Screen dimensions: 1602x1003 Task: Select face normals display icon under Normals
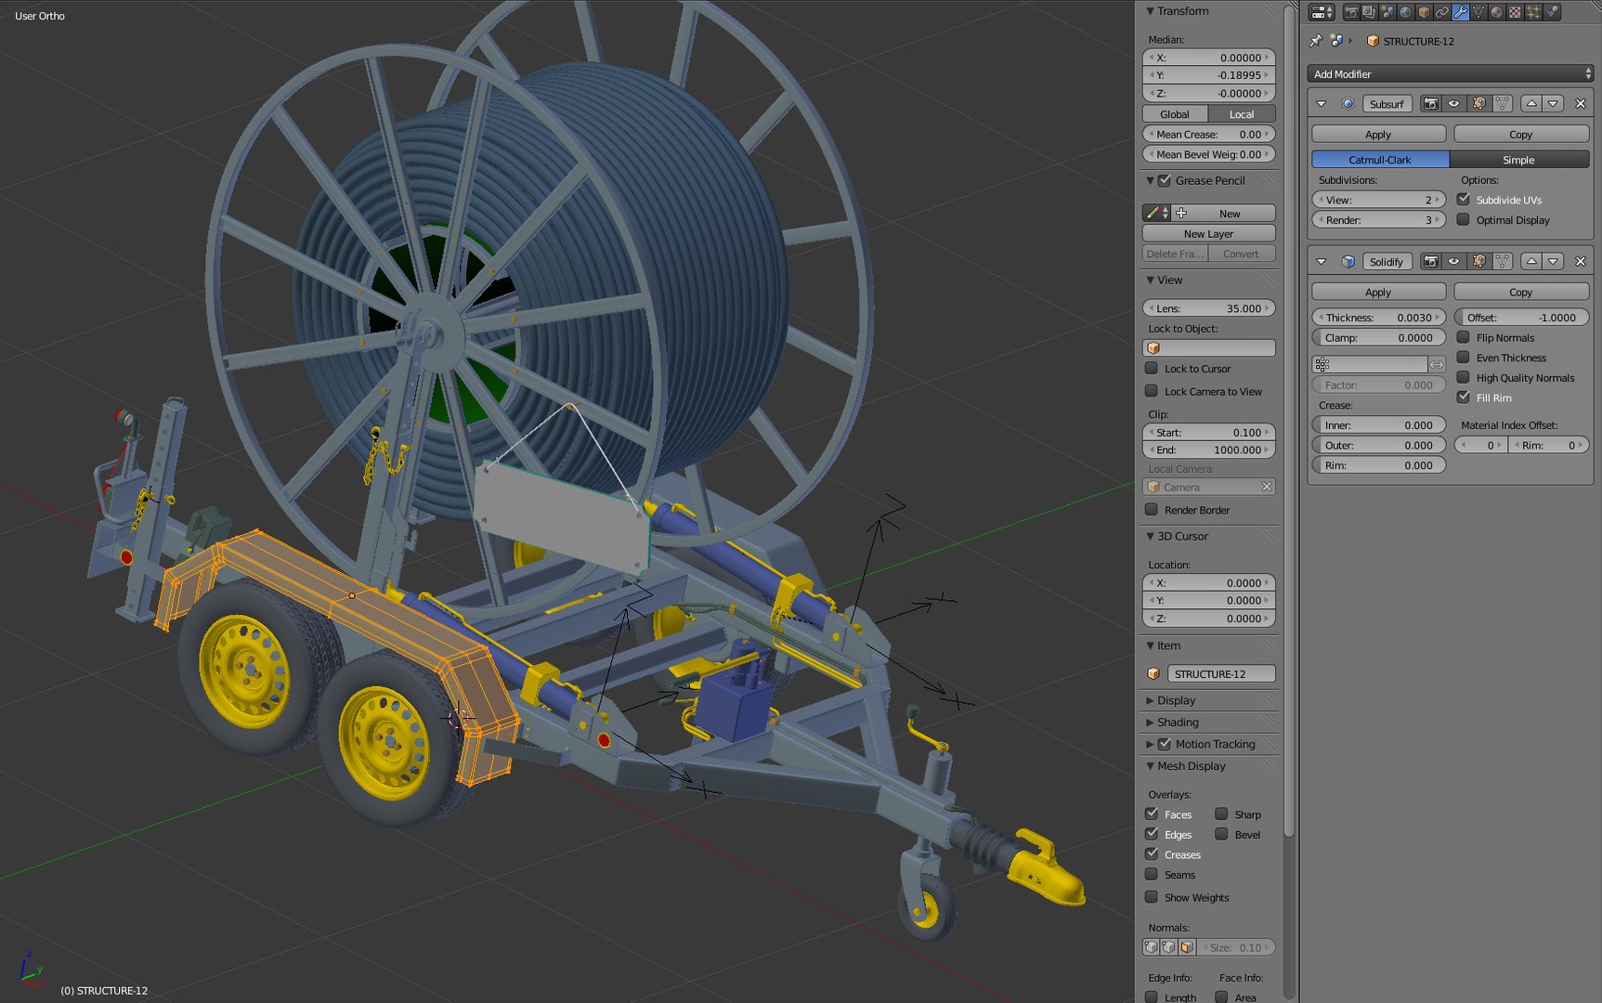click(1186, 947)
